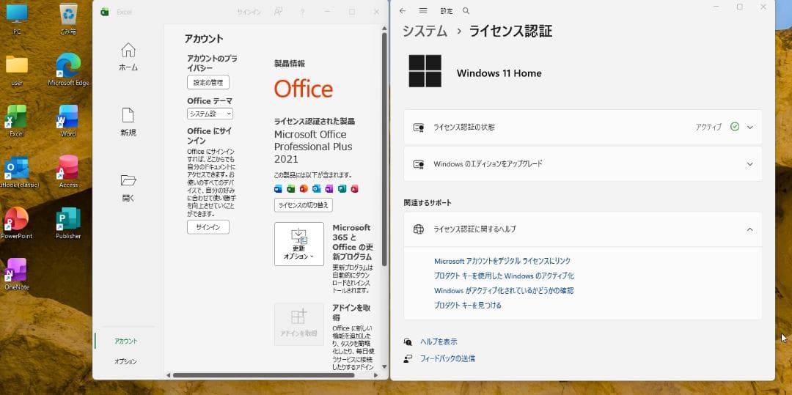Click Excel vertical scrollbar thumb
792x395 pixels.
384,149
